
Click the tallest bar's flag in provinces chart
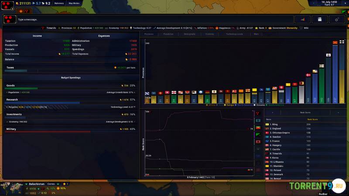tap(342, 42)
